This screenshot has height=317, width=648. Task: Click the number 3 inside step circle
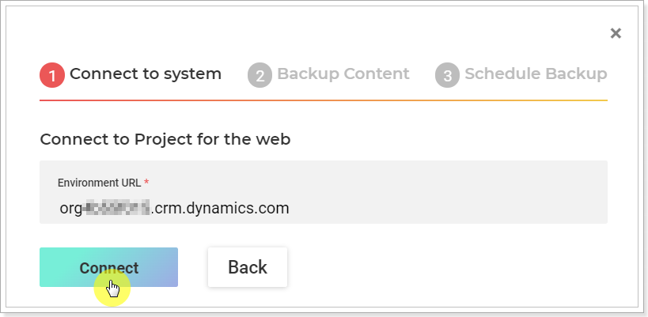447,76
